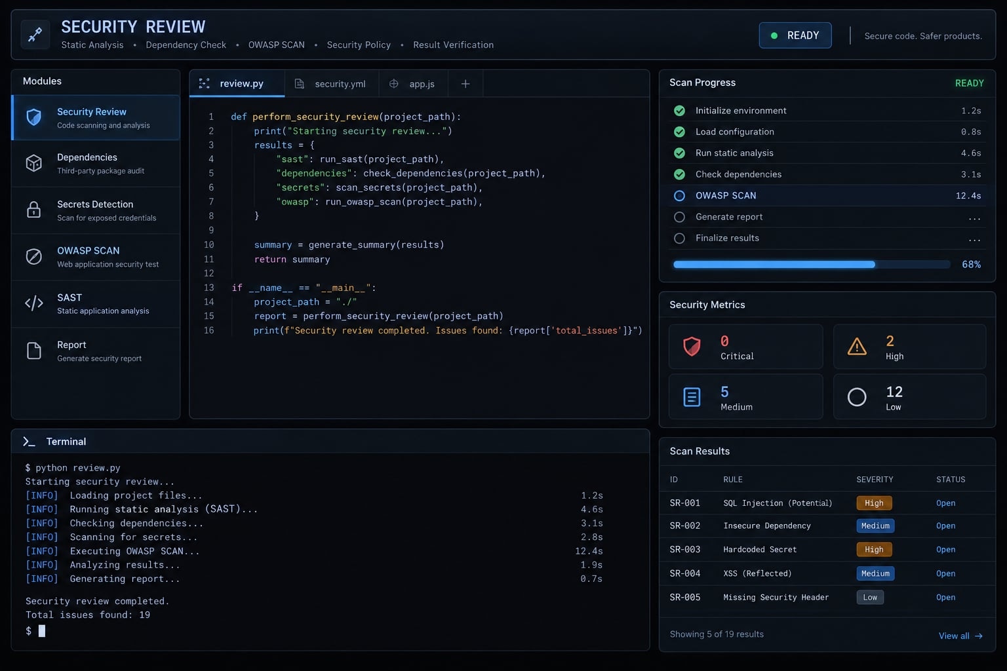The width and height of the screenshot is (1007, 671).
Task: Click the READY status button in header
Action: point(795,35)
